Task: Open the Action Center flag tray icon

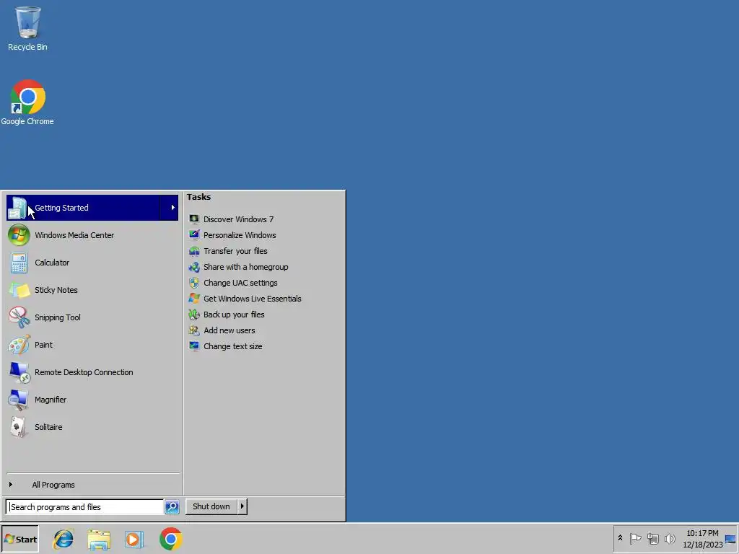Action: coord(635,538)
